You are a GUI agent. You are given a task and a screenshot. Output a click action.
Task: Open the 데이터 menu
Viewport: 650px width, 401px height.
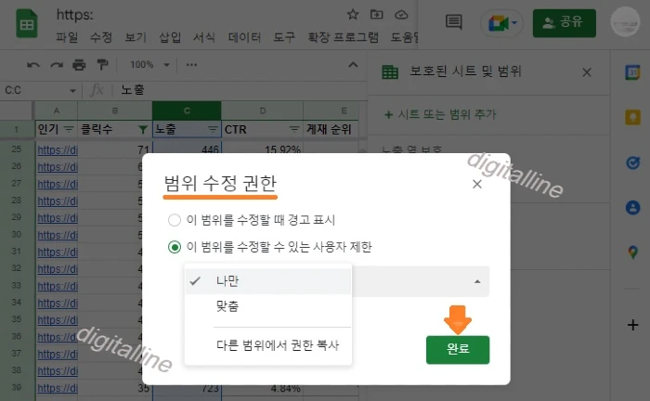pyautogui.click(x=244, y=37)
